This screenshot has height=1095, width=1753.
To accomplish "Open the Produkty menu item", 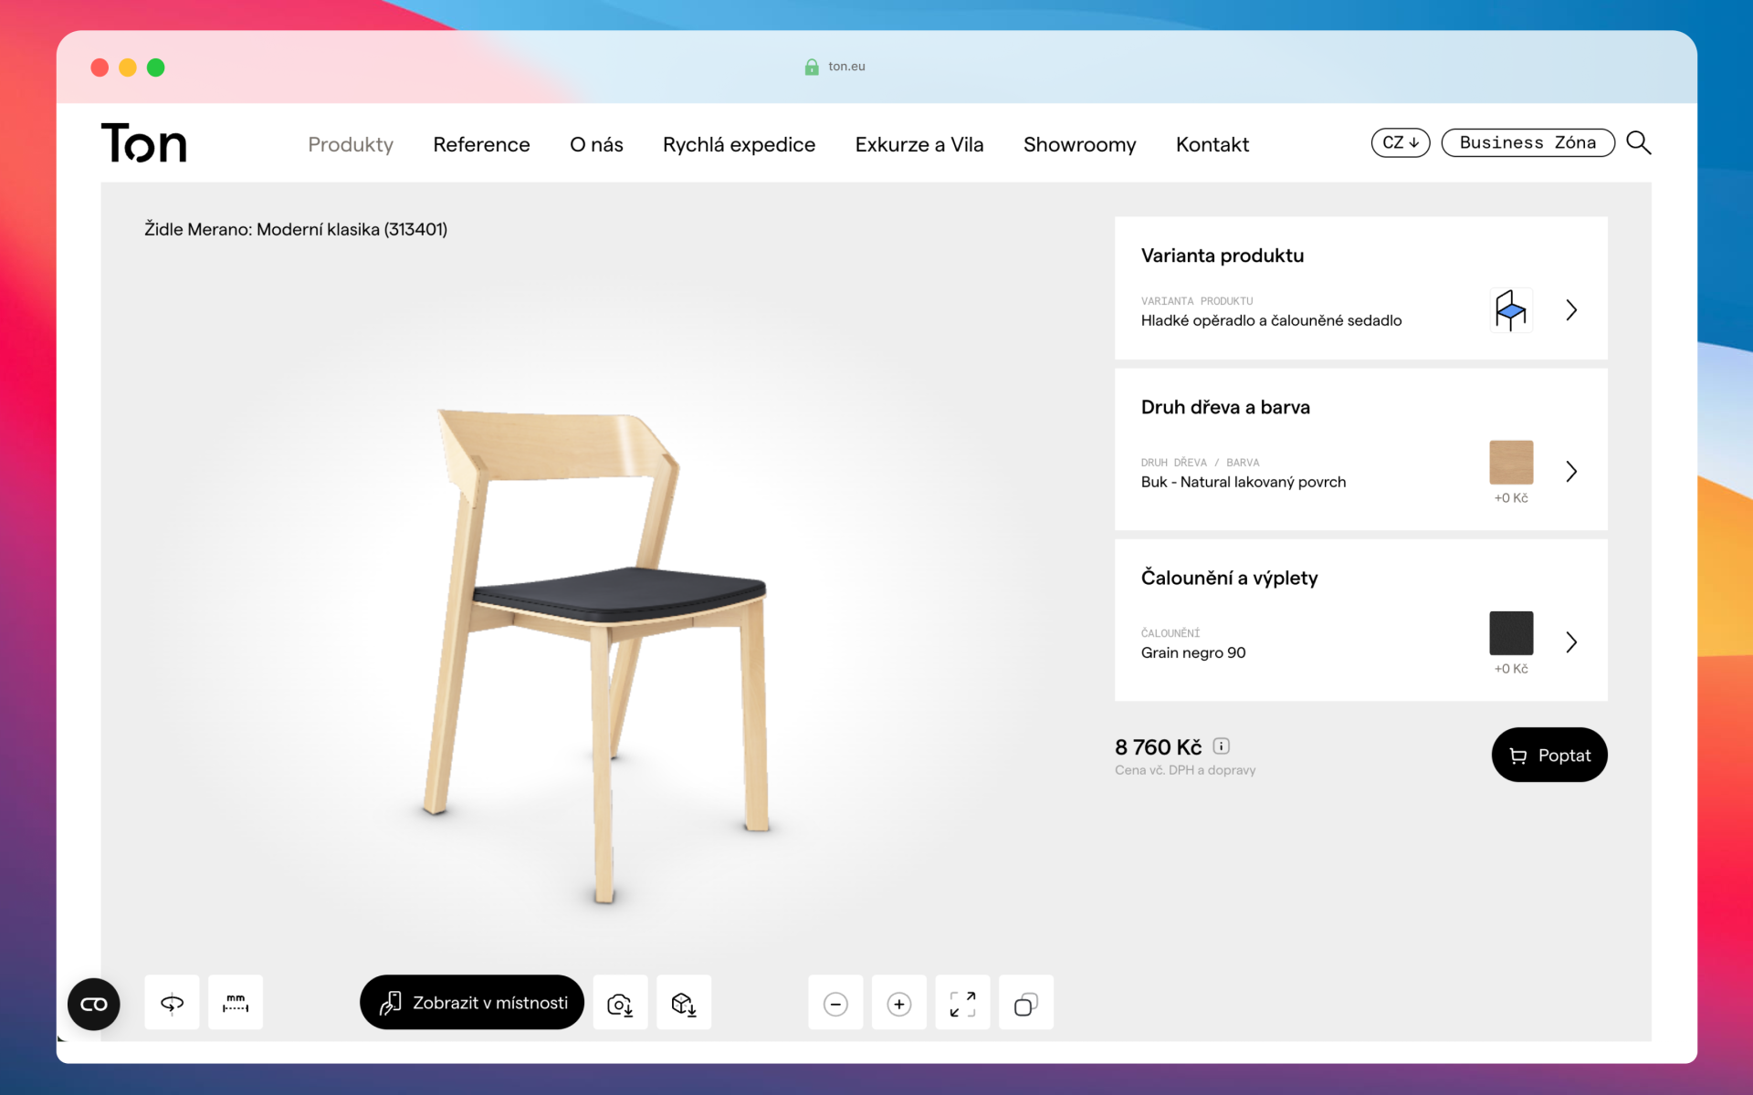I will [351, 144].
